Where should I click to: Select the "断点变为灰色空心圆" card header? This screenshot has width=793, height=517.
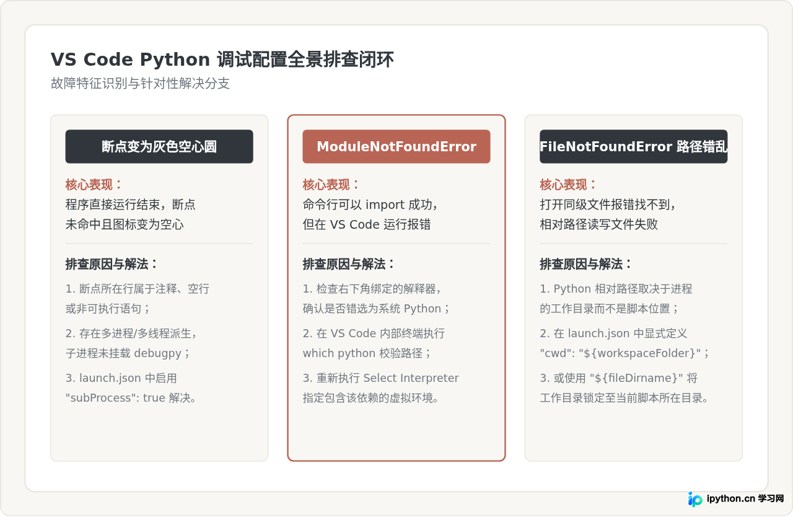point(159,146)
